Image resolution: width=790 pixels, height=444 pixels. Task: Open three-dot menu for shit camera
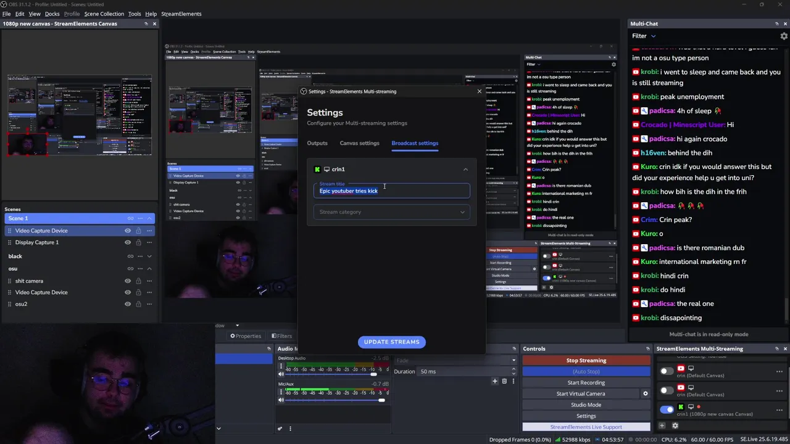(x=149, y=281)
